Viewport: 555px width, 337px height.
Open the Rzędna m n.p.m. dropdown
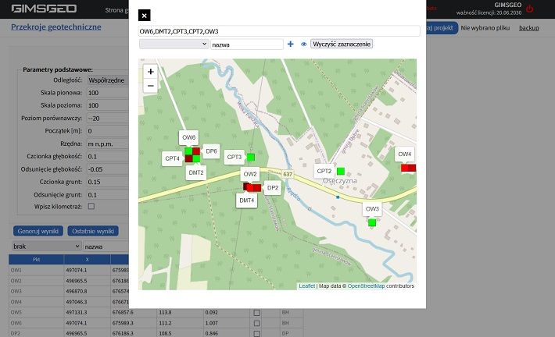[x=108, y=144]
